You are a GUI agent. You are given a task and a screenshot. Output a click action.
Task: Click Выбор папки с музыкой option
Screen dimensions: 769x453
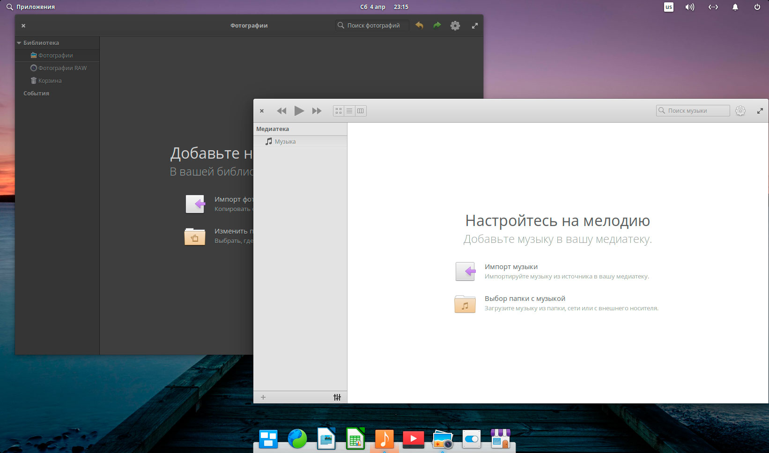[525, 299]
